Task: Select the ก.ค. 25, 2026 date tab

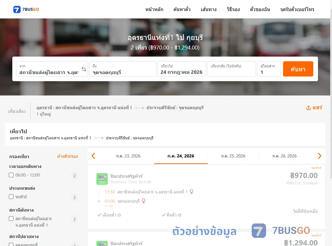Action: (233, 156)
